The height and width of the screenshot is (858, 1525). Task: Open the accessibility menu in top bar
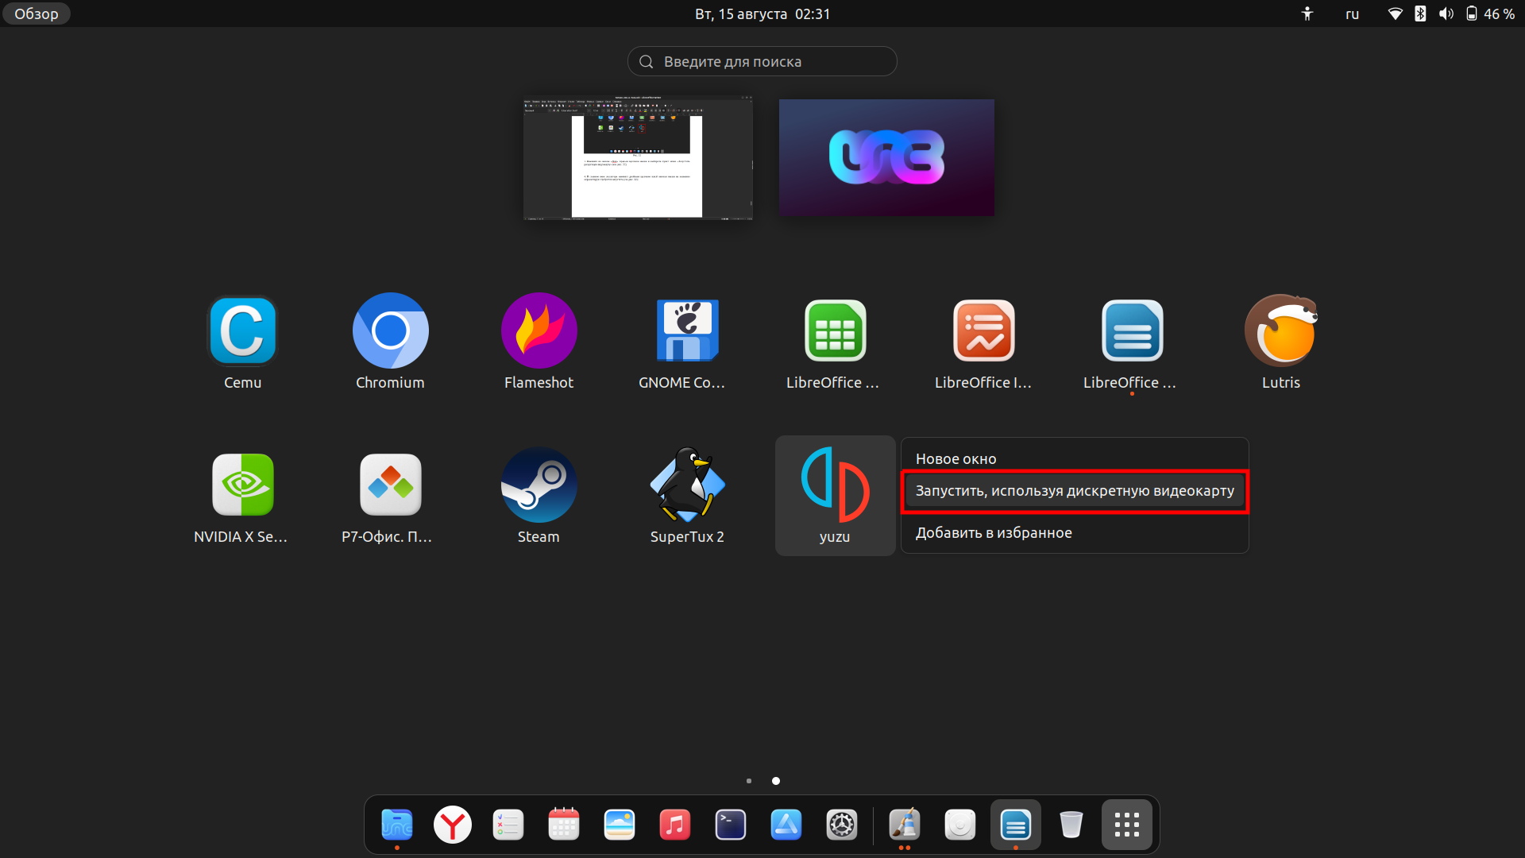pos(1307,14)
